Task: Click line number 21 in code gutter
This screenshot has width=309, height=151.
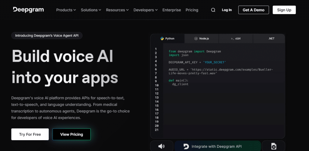Action: [x=157, y=130]
